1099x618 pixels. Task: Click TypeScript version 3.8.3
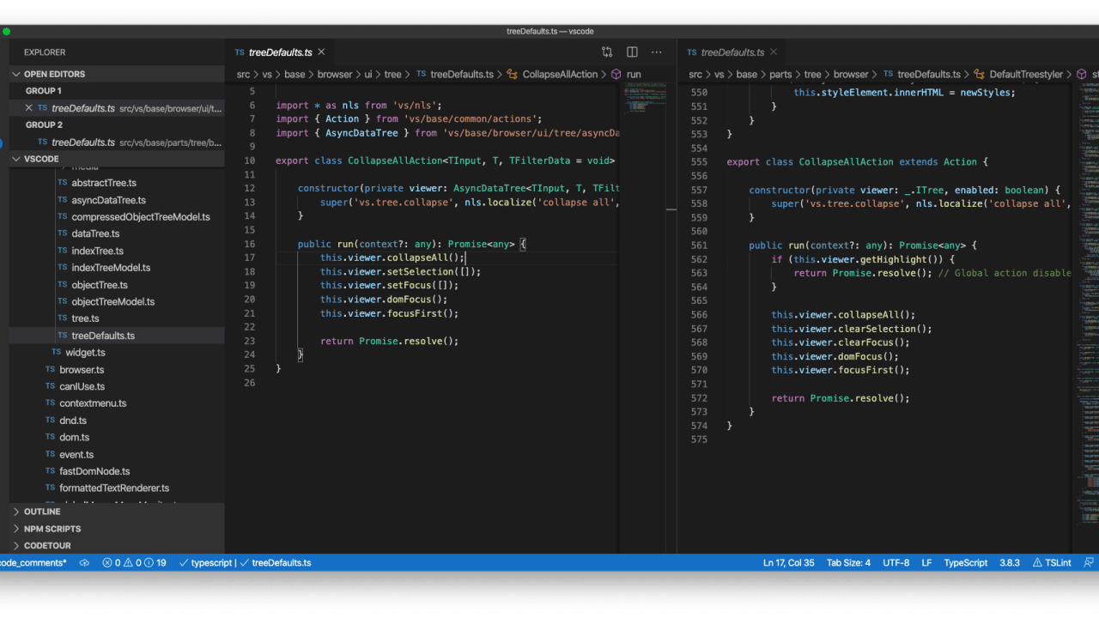[x=1010, y=563]
